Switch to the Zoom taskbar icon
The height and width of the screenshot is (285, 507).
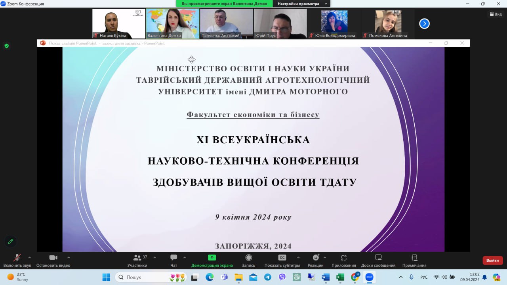pyautogui.click(x=369, y=277)
